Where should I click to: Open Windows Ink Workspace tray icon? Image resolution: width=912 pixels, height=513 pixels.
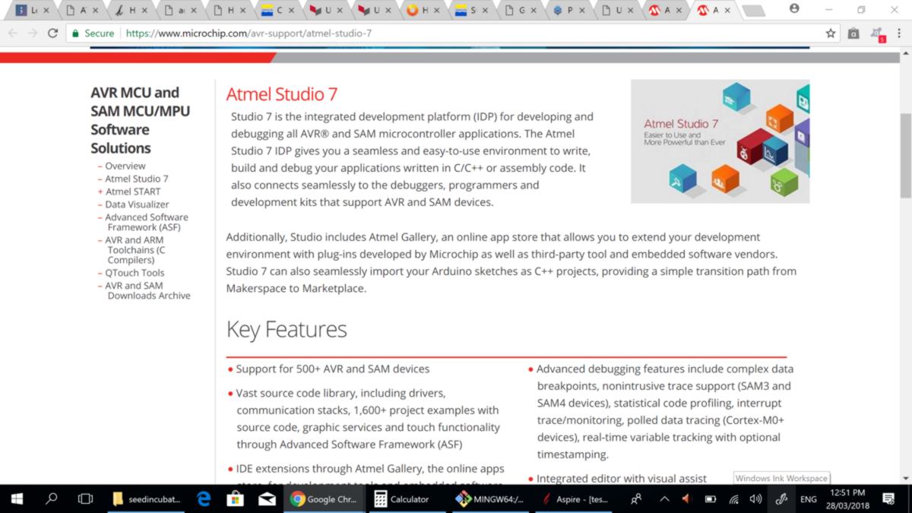coord(781,499)
